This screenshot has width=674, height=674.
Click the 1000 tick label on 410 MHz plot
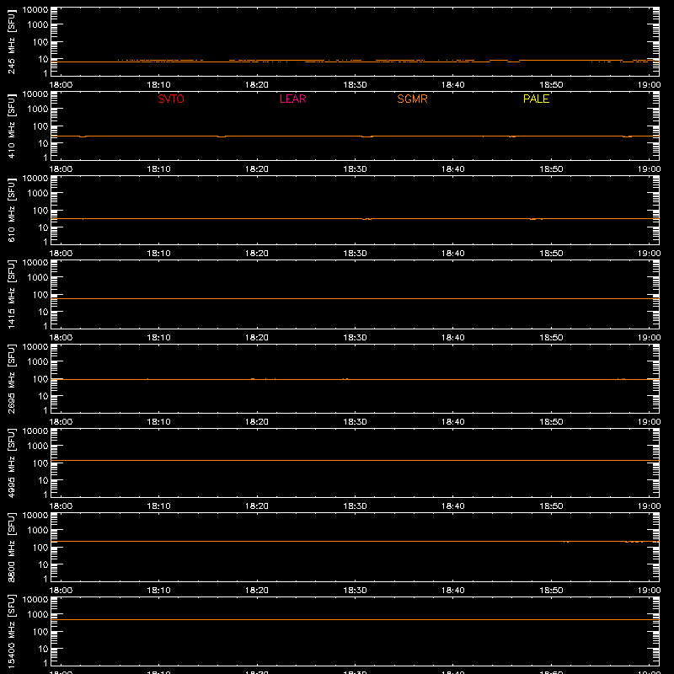[x=38, y=110]
